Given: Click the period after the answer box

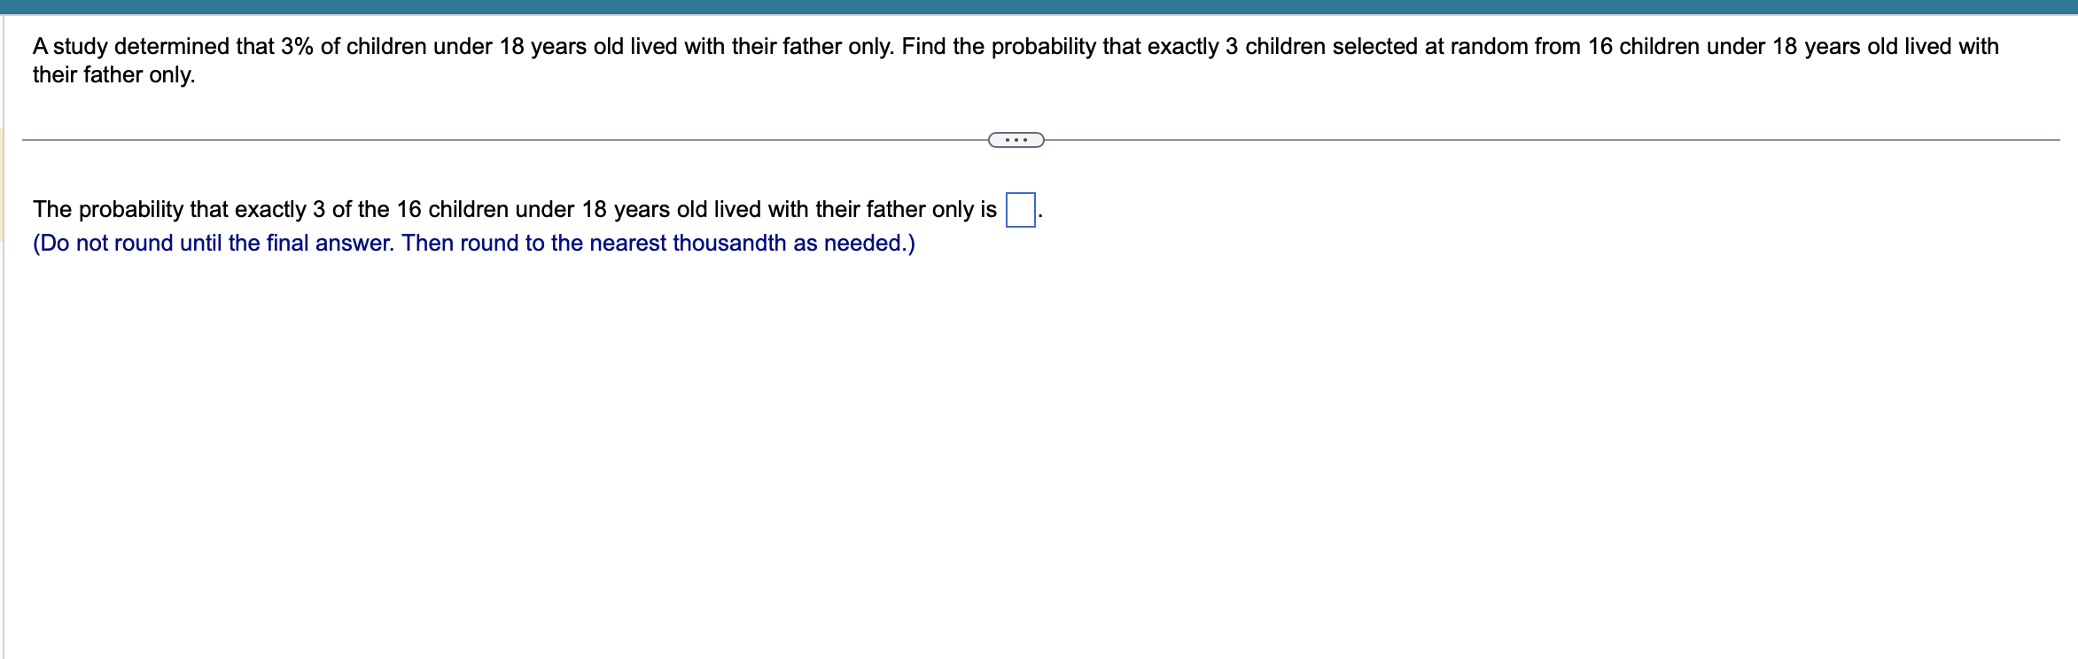Looking at the screenshot, I should (x=1043, y=215).
